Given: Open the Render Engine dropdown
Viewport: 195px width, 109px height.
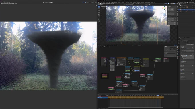Looking at the screenshot, I should pyautogui.click(x=190, y=41).
